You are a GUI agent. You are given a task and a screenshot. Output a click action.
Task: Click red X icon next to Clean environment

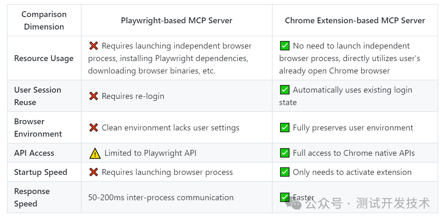coord(93,128)
